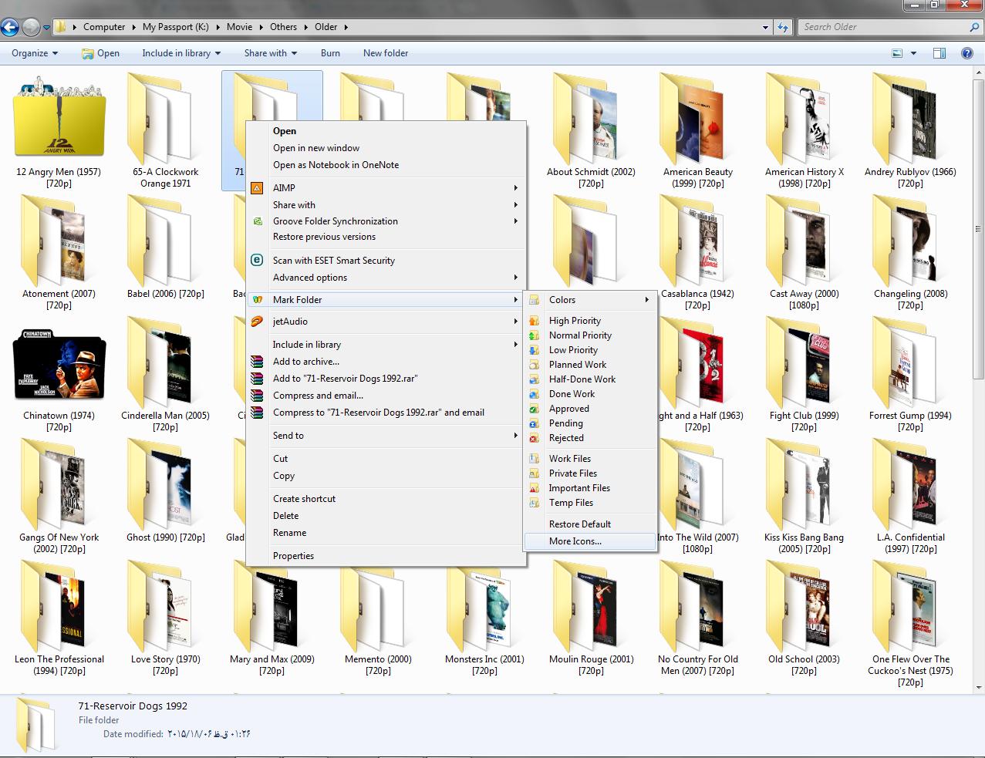The width and height of the screenshot is (985, 758).
Task: Click the Back navigation arrow button
Action: click(x=10, y=28)
